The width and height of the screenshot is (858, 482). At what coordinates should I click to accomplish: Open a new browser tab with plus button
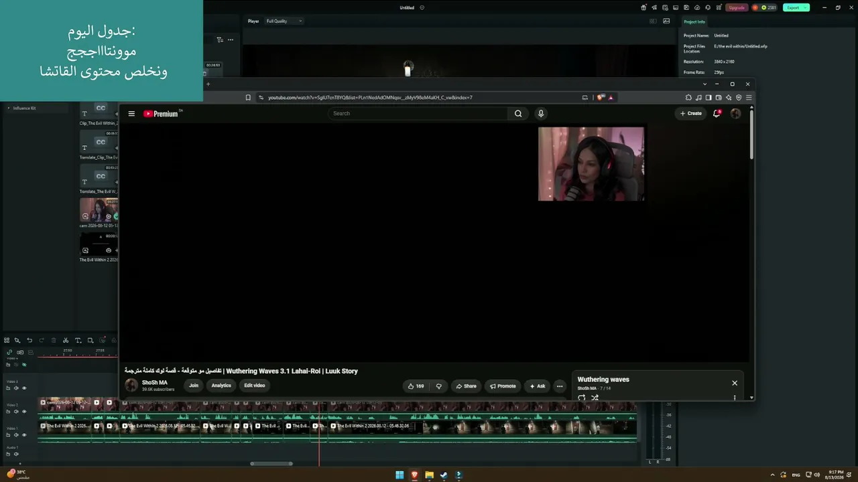(x=208, y=84)
